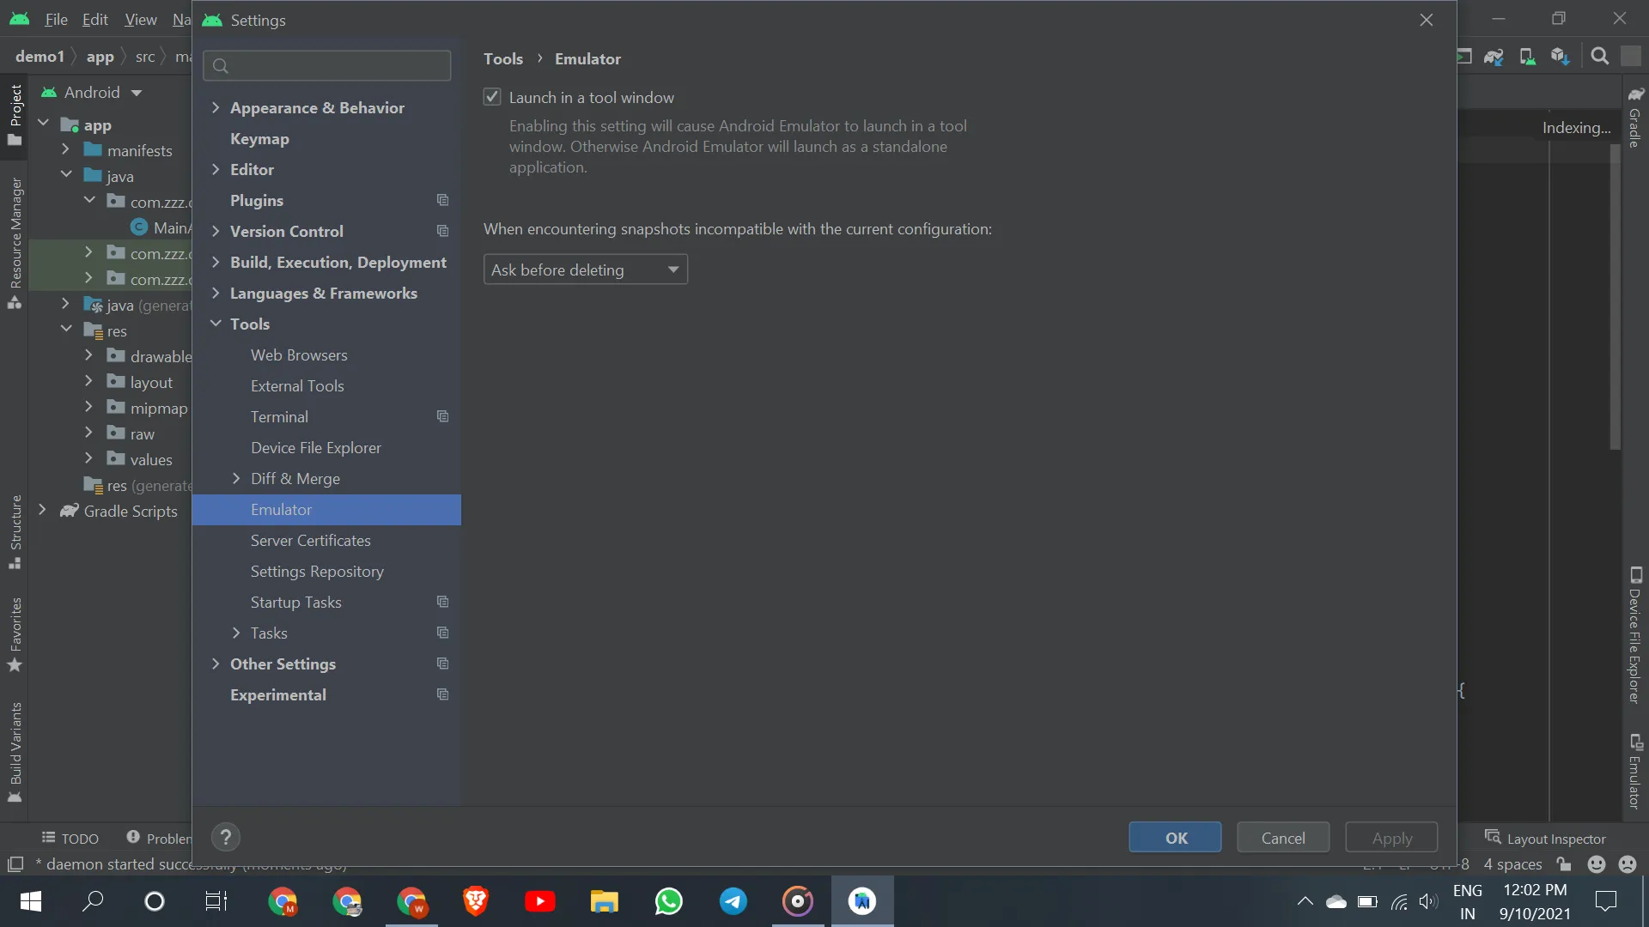The height and width of the screenshot is (927, 1649).
Task: Open the Ask before deleting dropdown
Action: pos(585,270)
